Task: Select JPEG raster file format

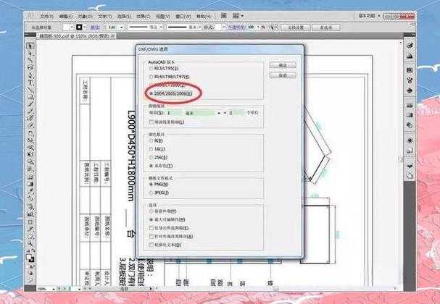Action: click(151, 193)
